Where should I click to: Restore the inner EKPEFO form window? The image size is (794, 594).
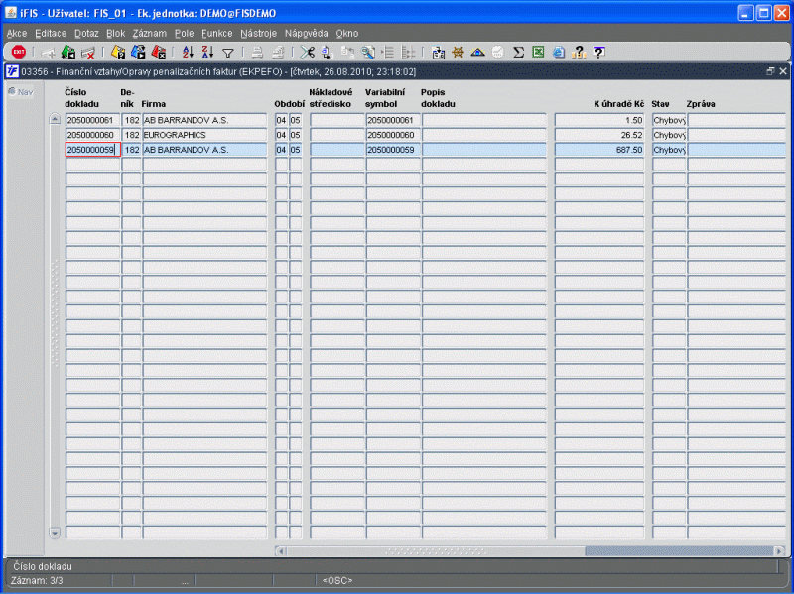tap(771, 71)
